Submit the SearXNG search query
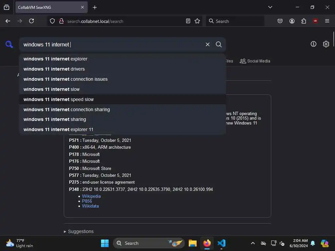Viewport: 335px width, 251px height. click(219, 44)
